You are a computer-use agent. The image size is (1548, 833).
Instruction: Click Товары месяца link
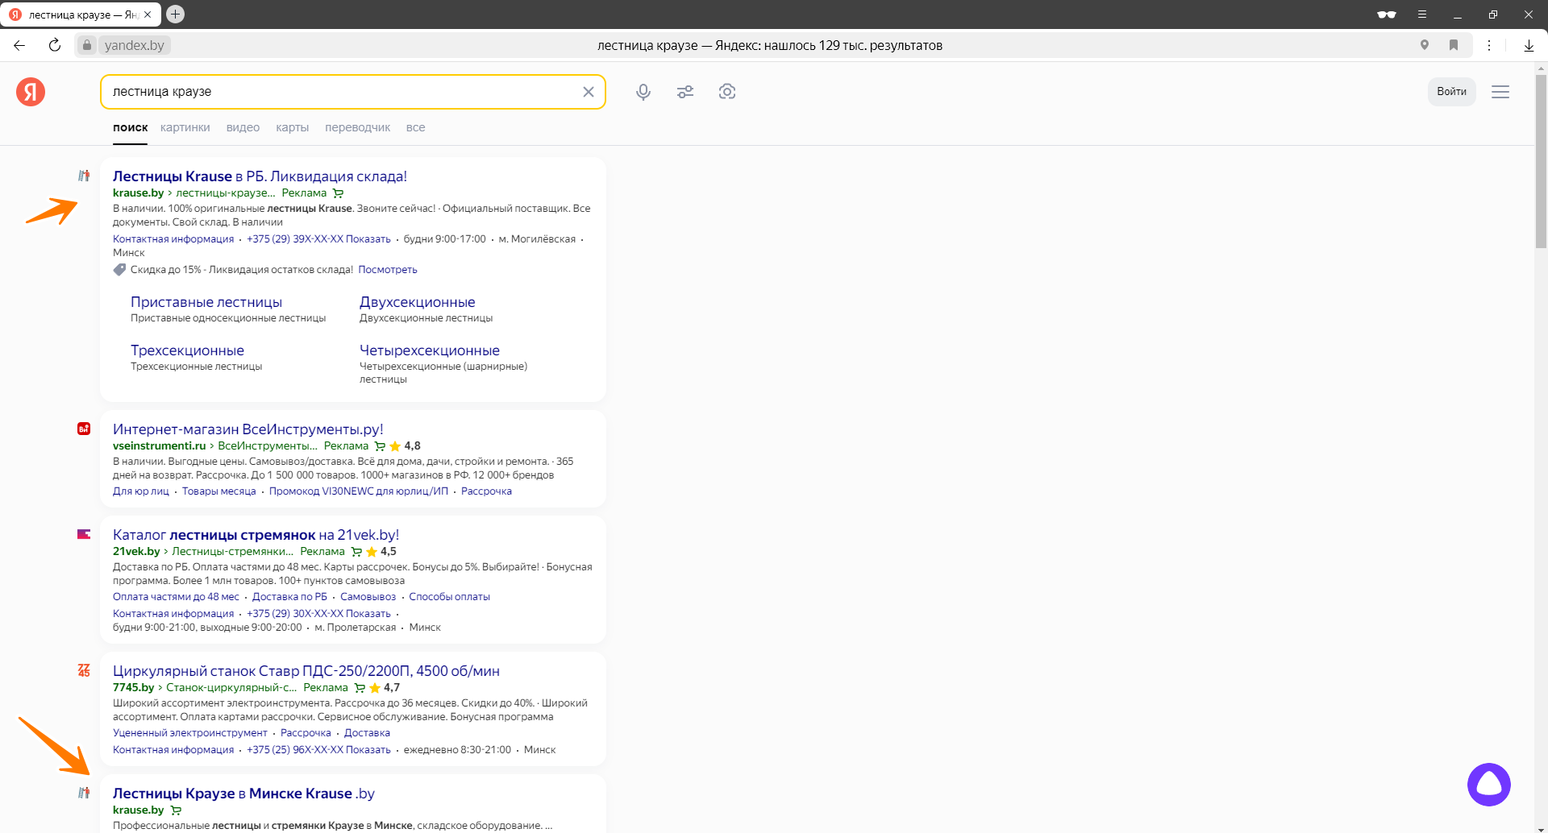(x=218, y=491)
